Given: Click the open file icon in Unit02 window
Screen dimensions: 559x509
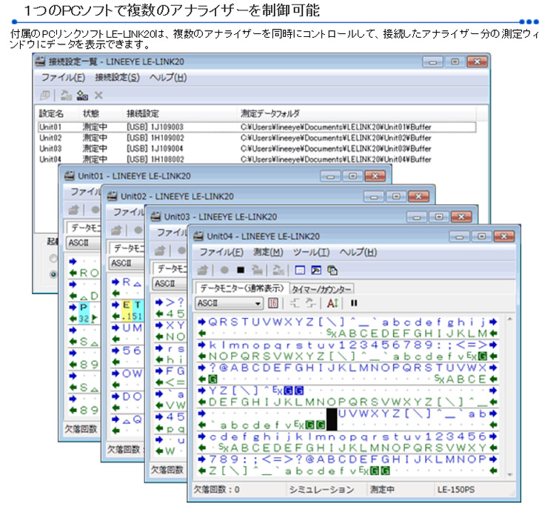Looking at the screenshot, I should pos(116,231).
